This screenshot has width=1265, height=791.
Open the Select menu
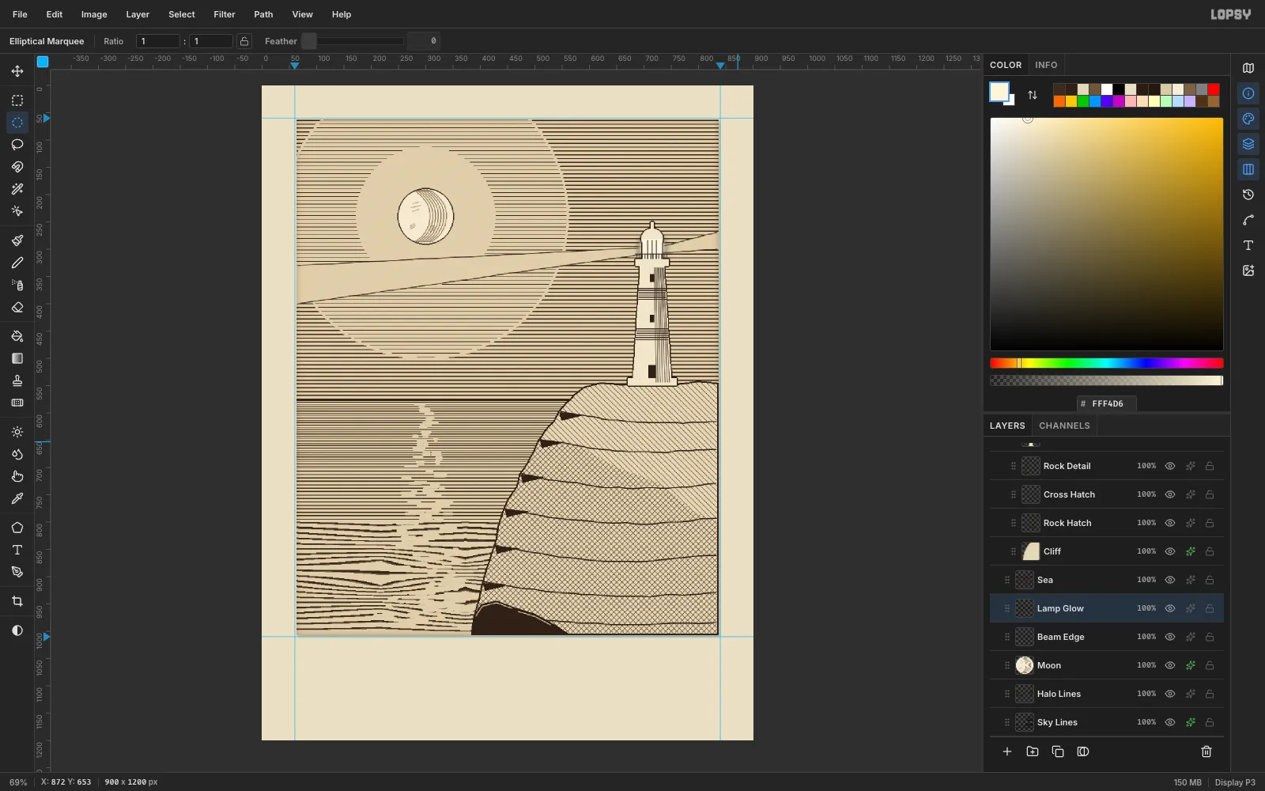pyautogui.click(x=182, y=14)
